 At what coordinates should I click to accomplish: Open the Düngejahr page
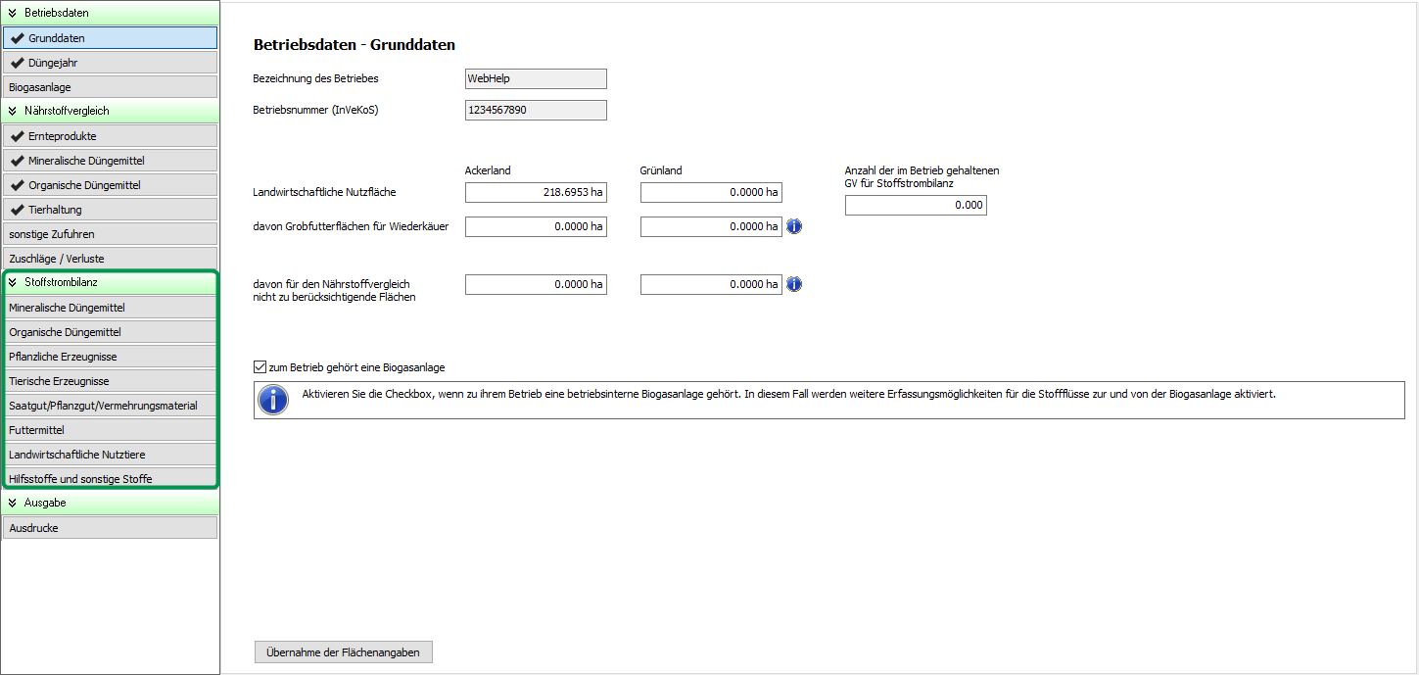pyautogui.click(x=110, y=63)
